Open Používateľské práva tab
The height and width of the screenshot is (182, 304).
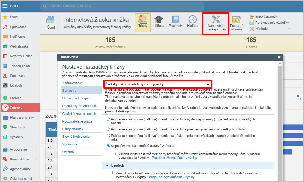[81, 121]
